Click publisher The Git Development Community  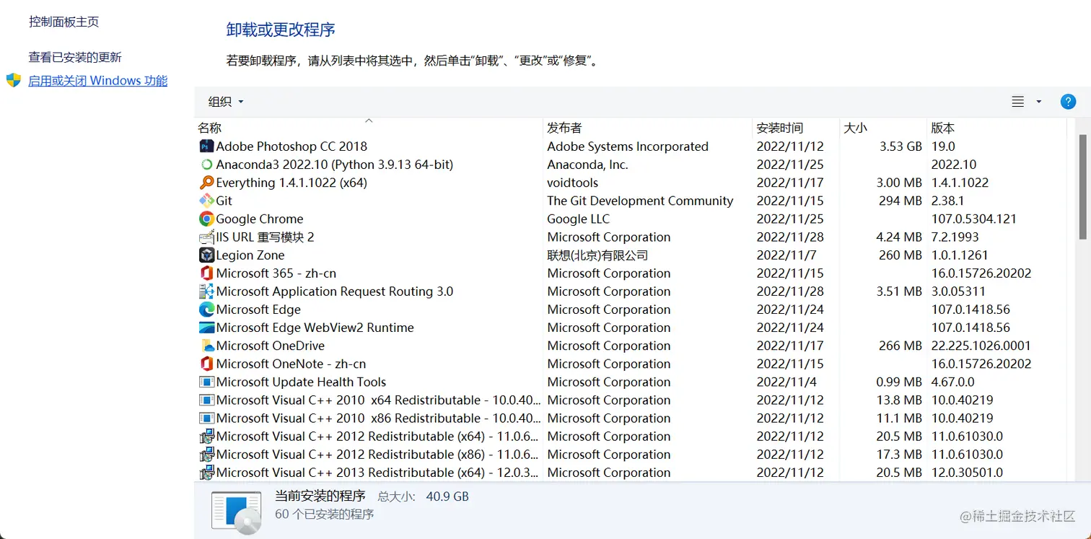640,201
